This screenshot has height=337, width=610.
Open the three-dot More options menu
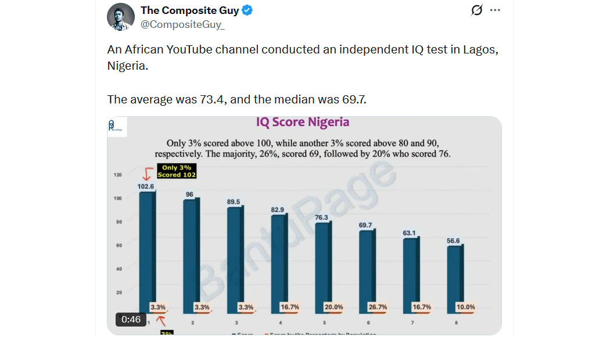(495, 10)
